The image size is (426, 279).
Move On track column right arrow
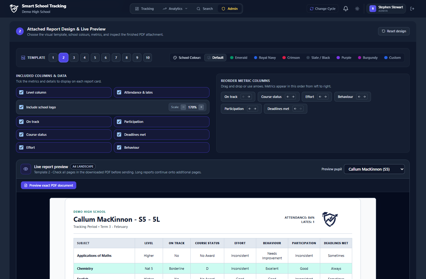coord(249,97)
